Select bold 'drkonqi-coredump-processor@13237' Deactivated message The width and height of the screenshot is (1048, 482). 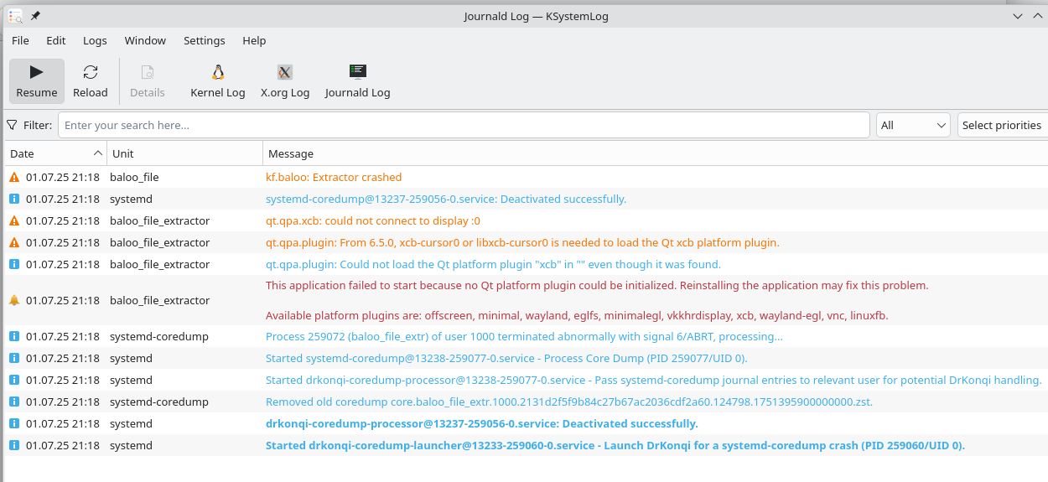coord(482,423)
